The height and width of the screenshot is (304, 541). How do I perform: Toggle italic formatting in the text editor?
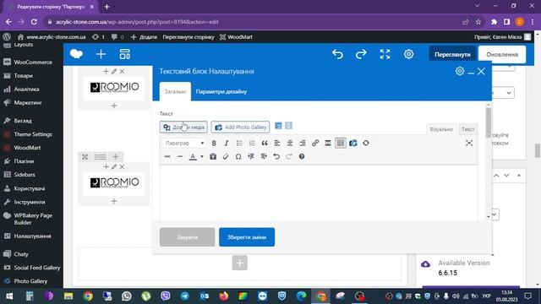point(227,143)
